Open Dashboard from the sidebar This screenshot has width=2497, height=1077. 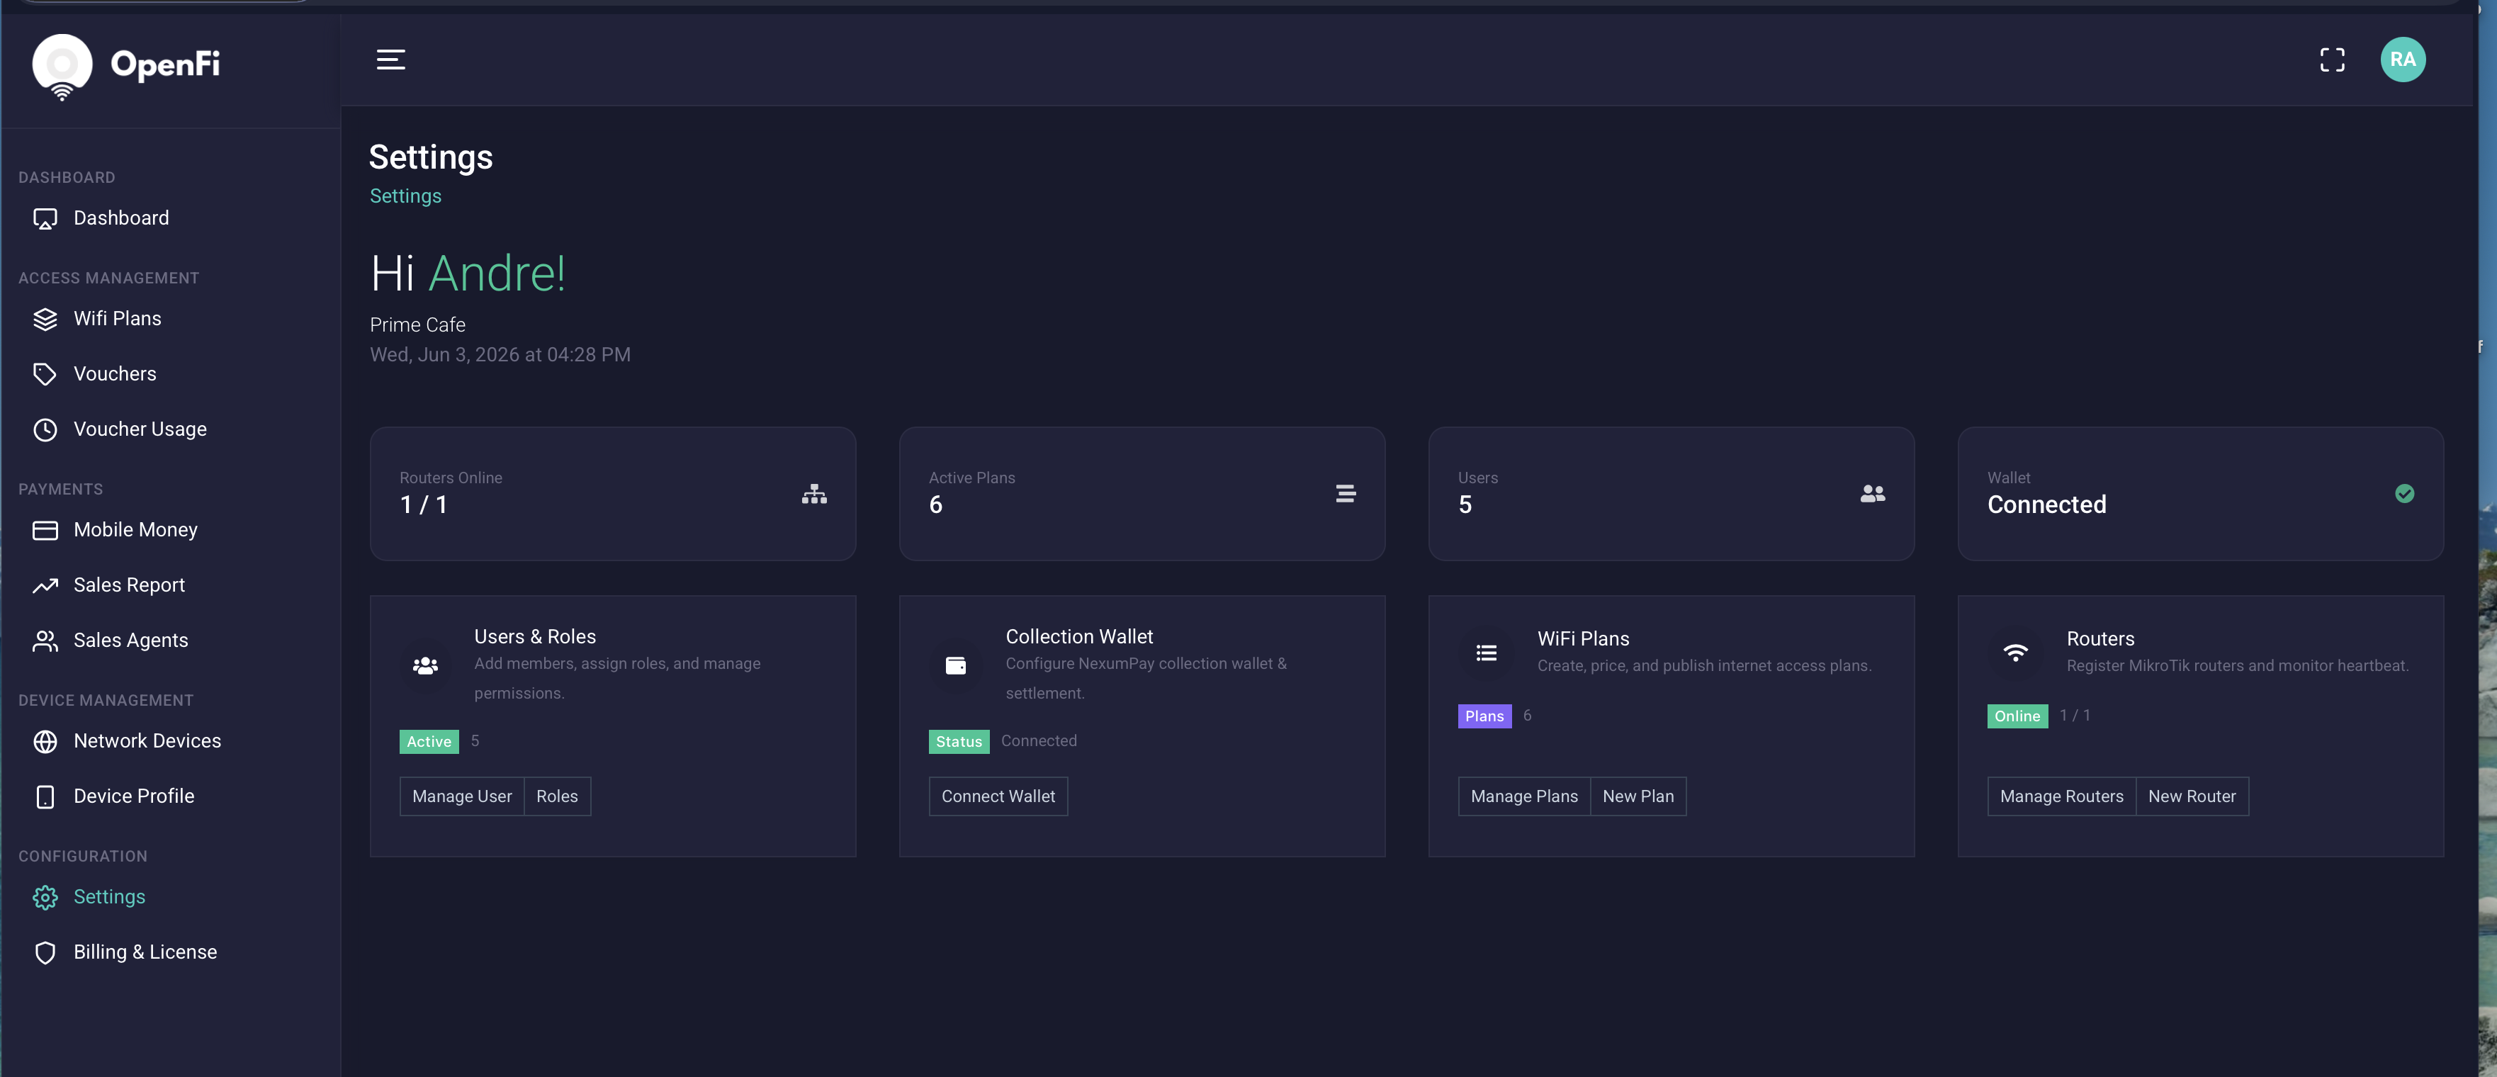click(121, 218)
